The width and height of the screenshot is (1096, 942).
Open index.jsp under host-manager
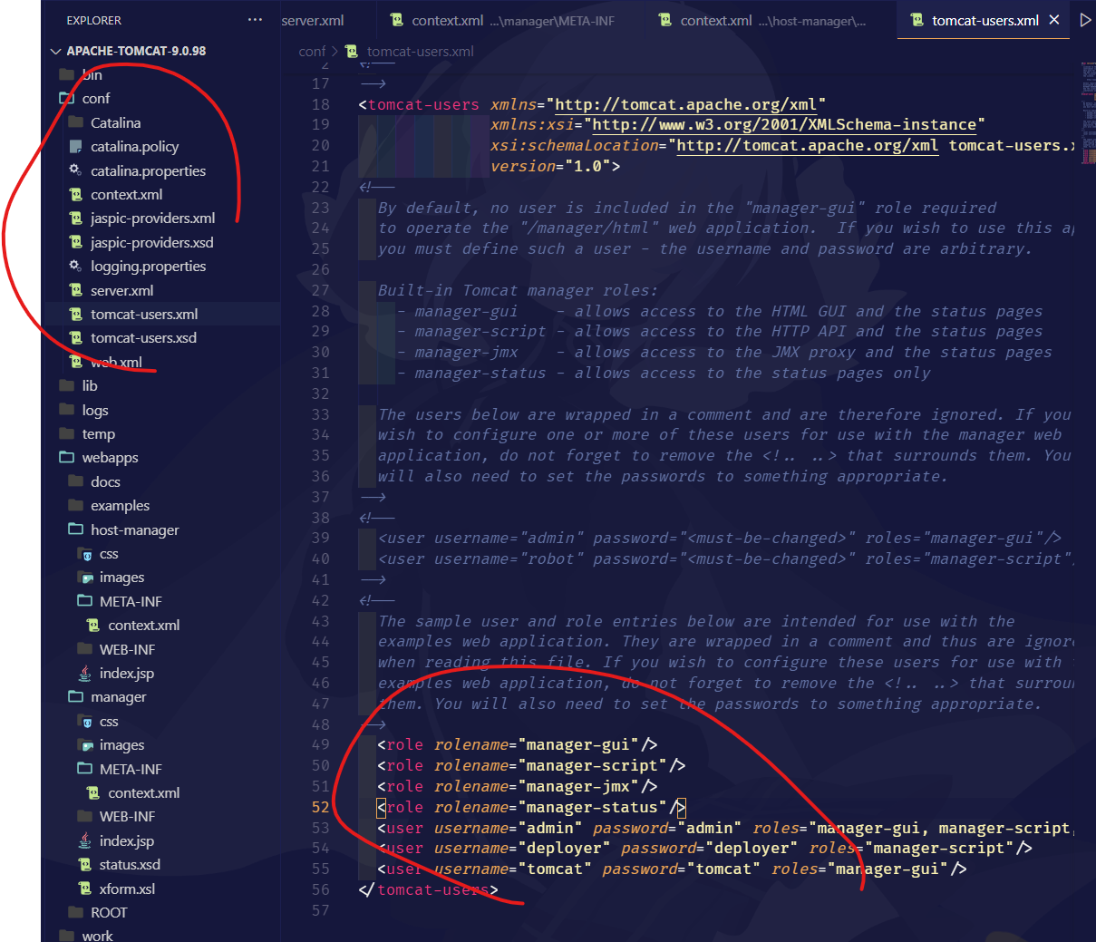pos(126,673)
